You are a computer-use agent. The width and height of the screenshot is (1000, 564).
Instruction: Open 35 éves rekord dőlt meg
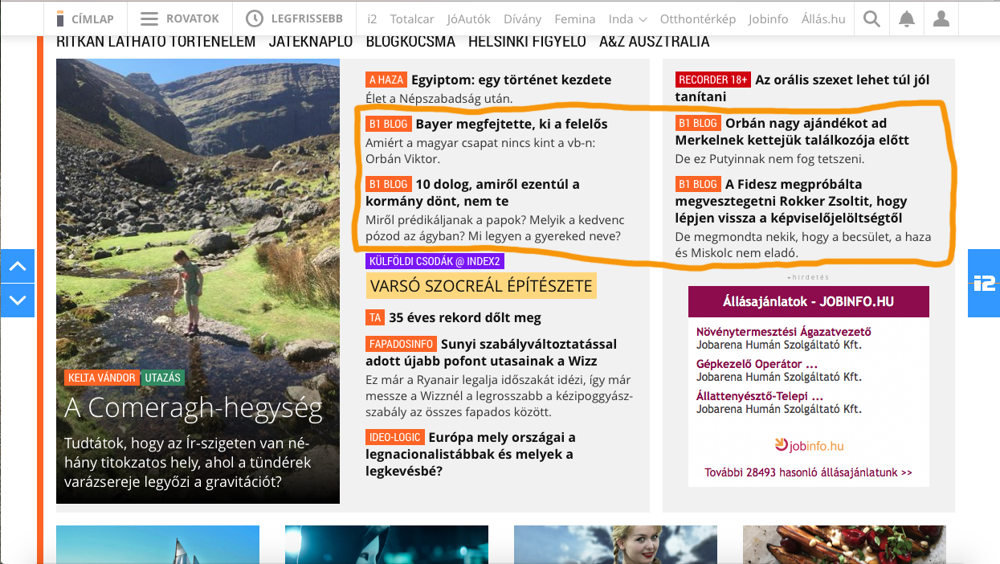(465, 317)
